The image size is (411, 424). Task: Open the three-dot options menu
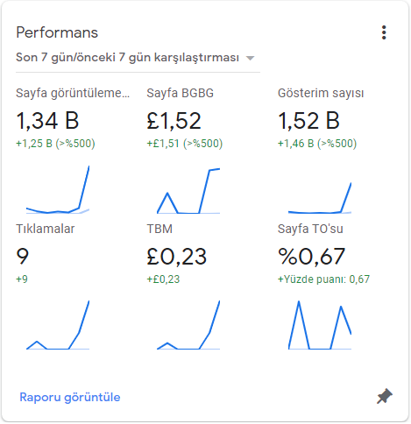[384, 32]
